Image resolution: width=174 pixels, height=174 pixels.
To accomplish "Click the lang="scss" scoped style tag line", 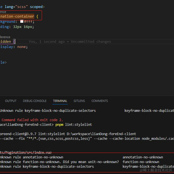I will click(22, 7).
